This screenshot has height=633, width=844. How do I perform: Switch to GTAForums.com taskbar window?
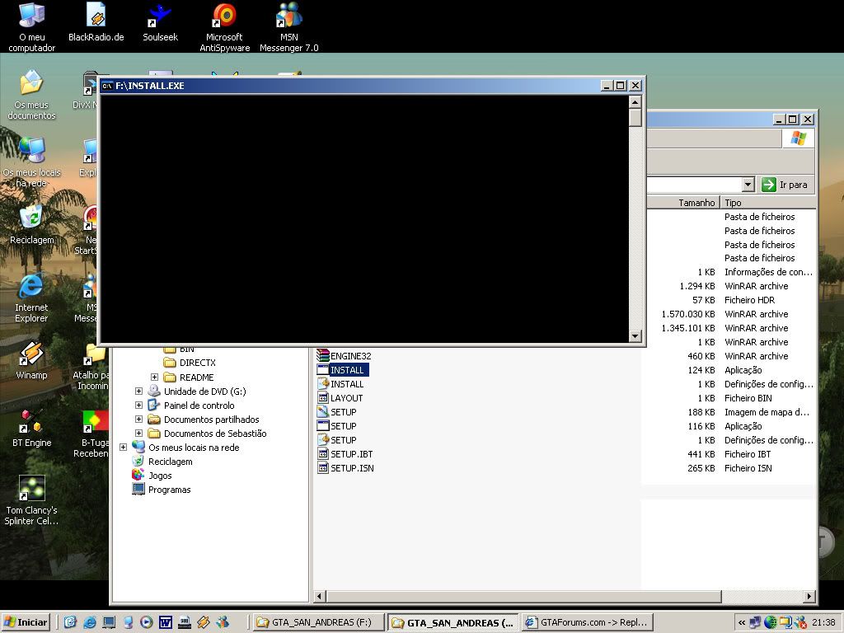(588, 622)
